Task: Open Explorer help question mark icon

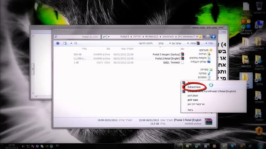Action: [x=58, y=43]
